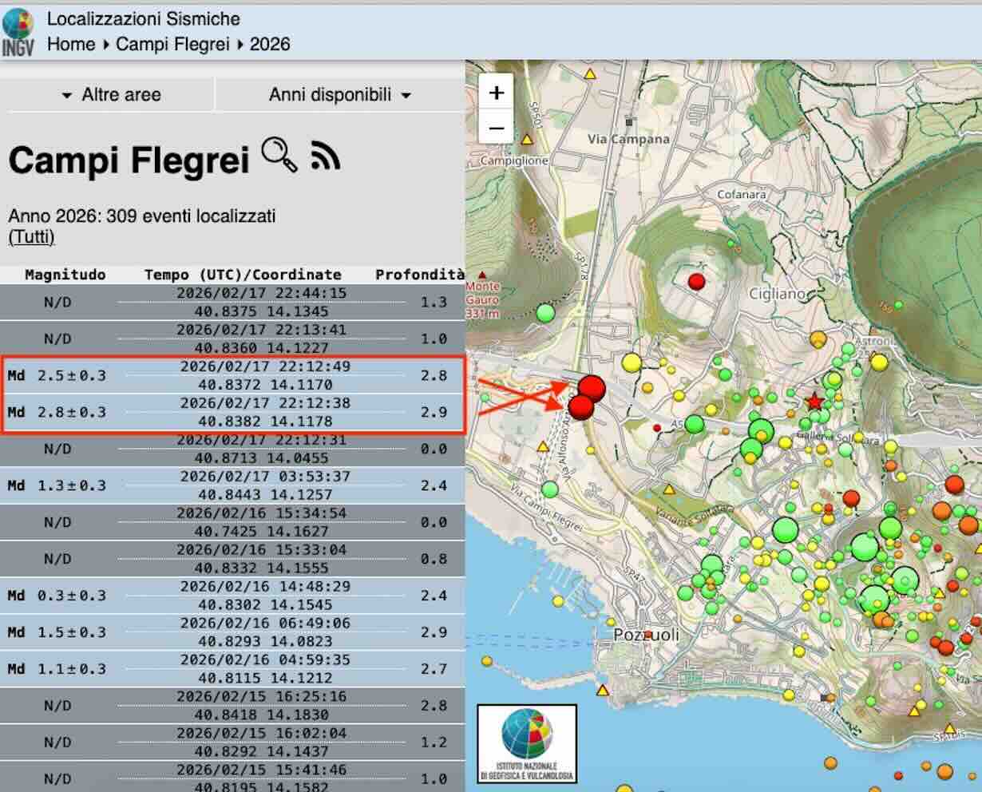Image resolution: width=982 pixels, height=792 pixels.
Task: Select the 2026 breadcrumb item
Action: [x=270, y=44]
